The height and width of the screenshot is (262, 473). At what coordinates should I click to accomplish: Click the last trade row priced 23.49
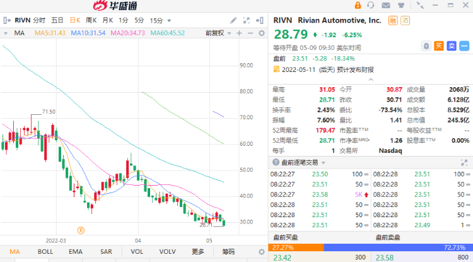[421, 225]
